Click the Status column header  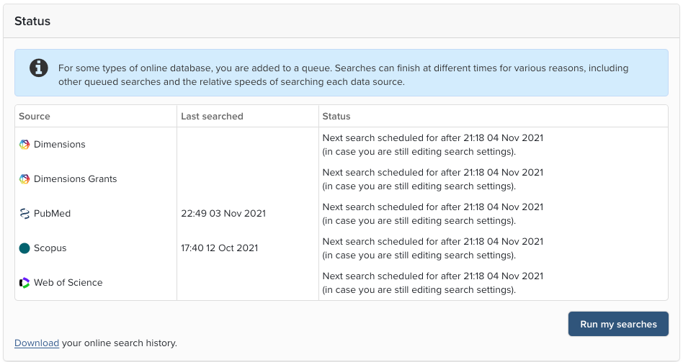[x=336, y=117]
